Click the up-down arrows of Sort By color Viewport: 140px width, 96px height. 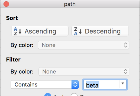[125, 45]
